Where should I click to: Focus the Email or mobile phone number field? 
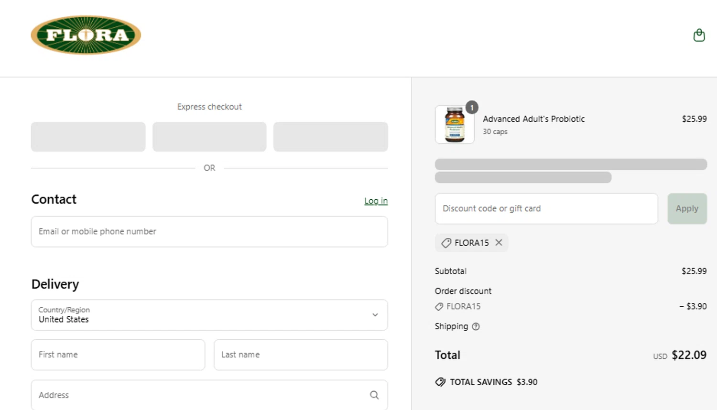point(209,232)
